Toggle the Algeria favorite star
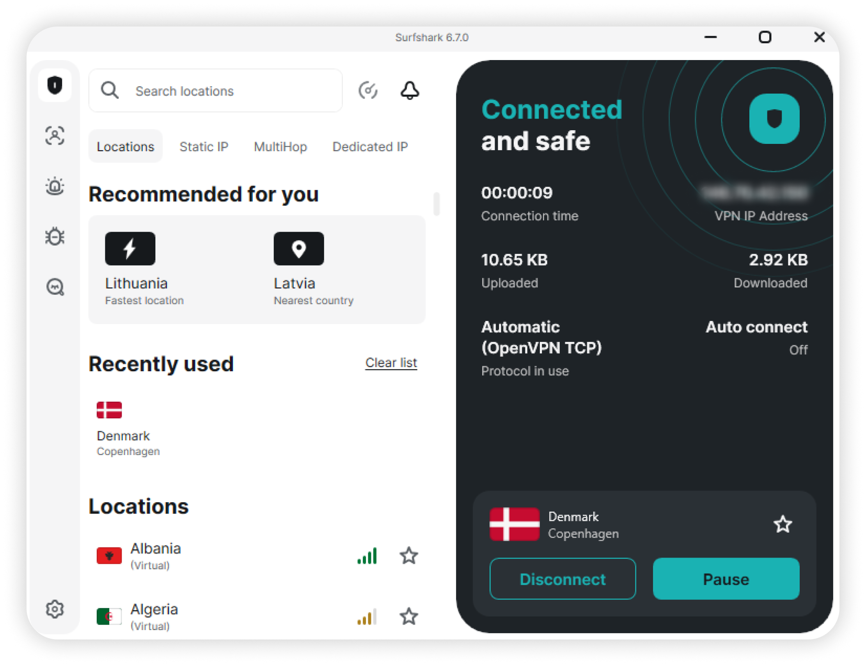The height and width of the screenshot is (666, 866). [408, 616]
